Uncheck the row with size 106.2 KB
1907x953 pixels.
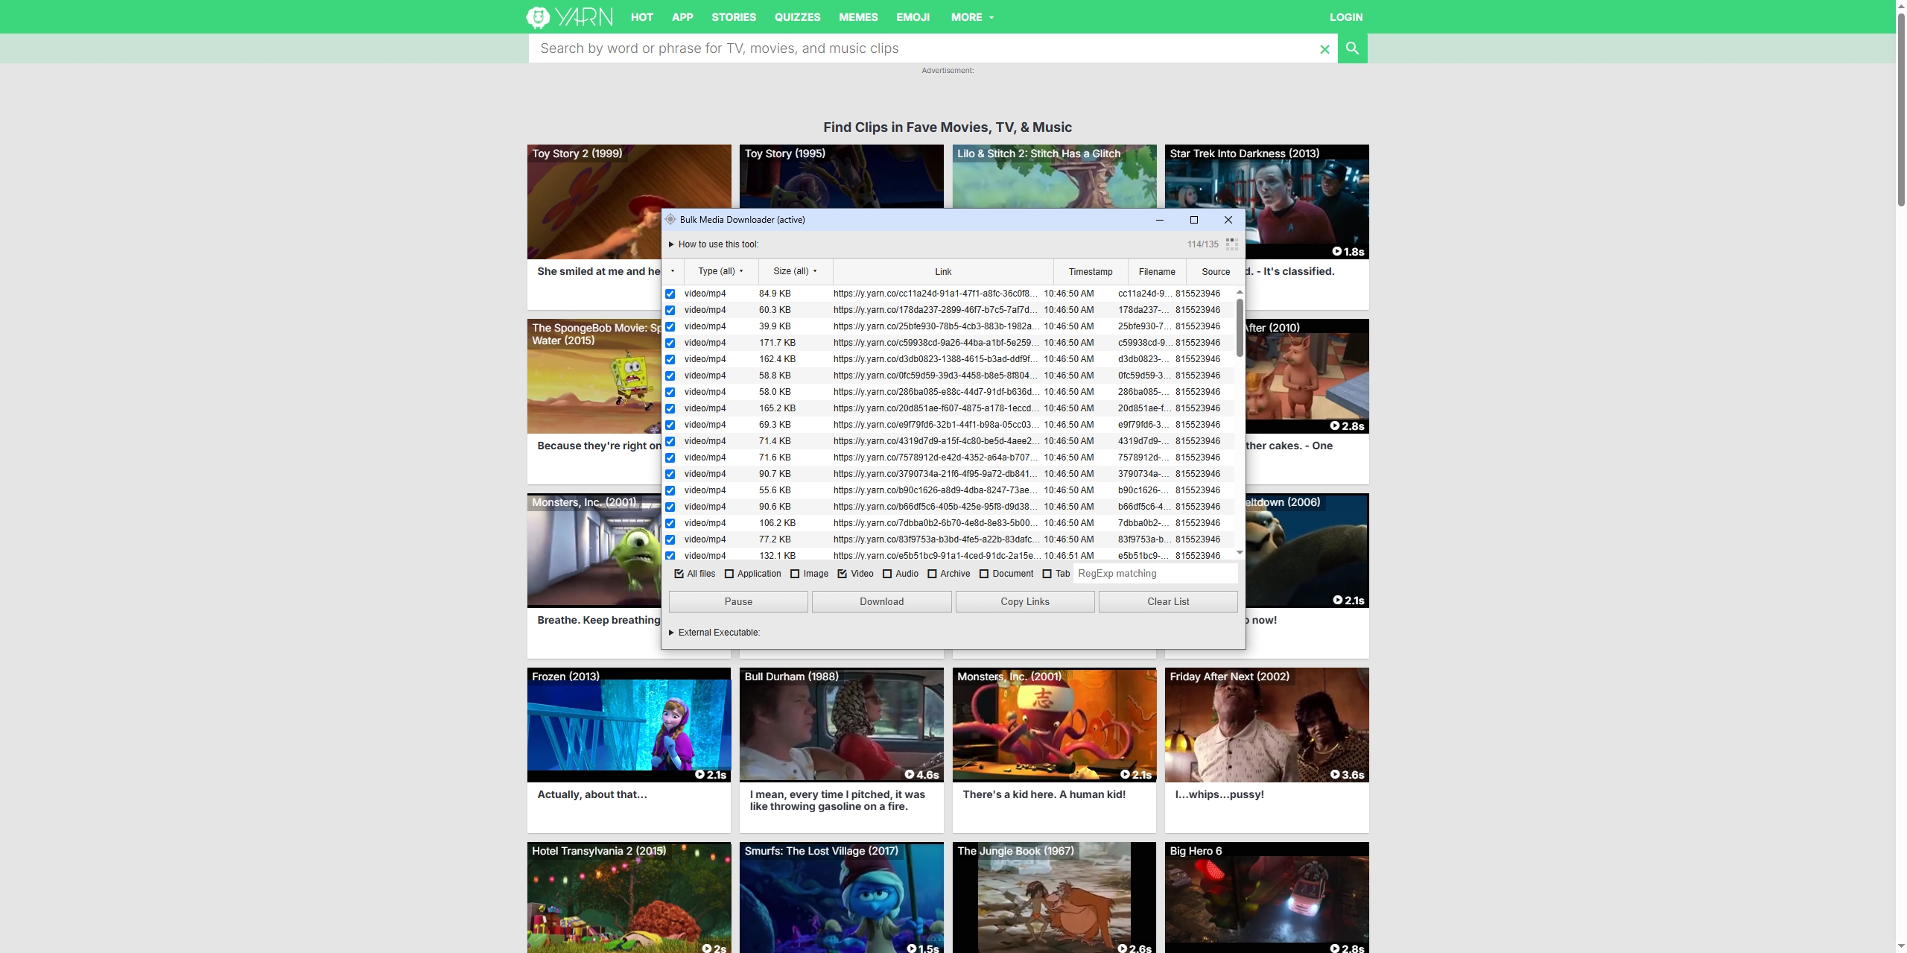pos(670,523)
